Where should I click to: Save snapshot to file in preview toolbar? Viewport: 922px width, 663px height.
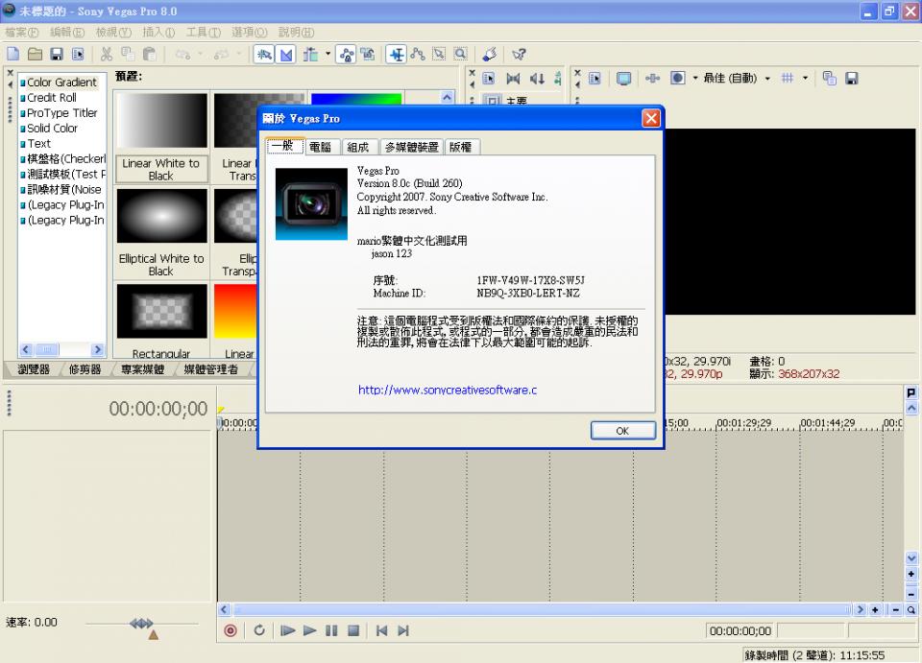click(851, 79)
